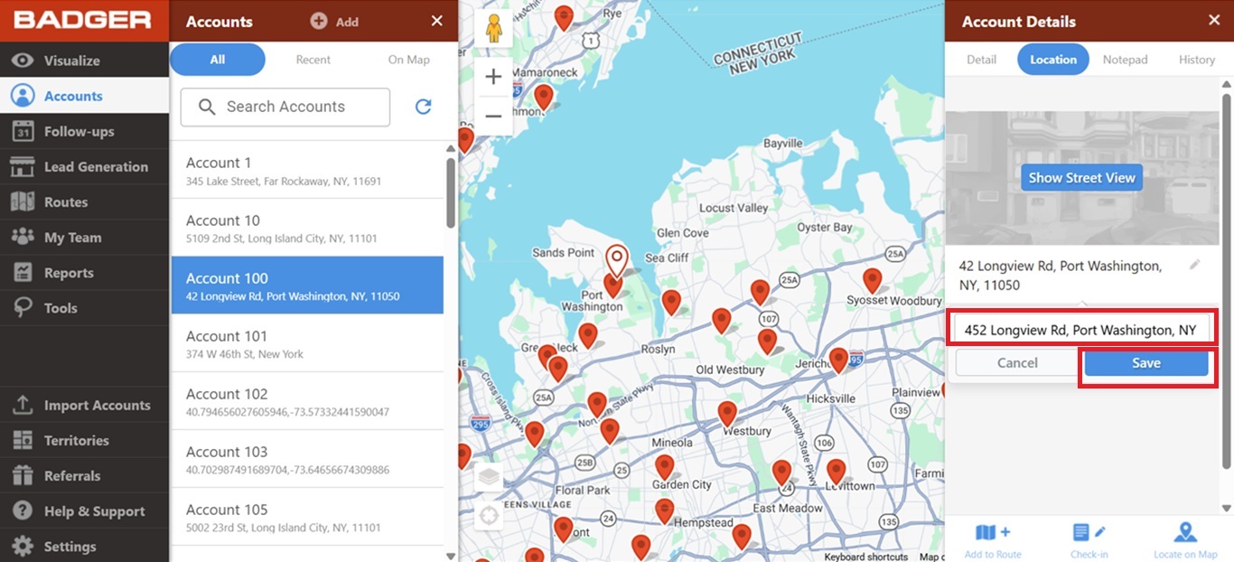Click the red pin above Westbury
The width and height of the screenshot is (1234, 562).
727,412
